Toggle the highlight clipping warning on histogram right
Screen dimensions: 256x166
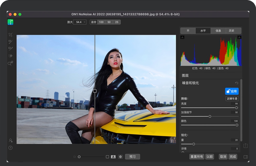[x=239, y=37]
